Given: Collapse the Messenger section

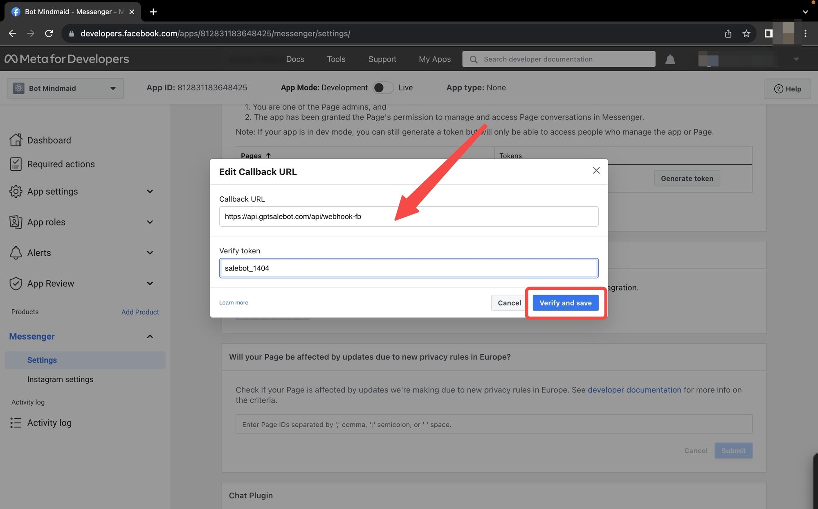Looking at the screenshot, I should pyautogui.click(x=150, y=336).
